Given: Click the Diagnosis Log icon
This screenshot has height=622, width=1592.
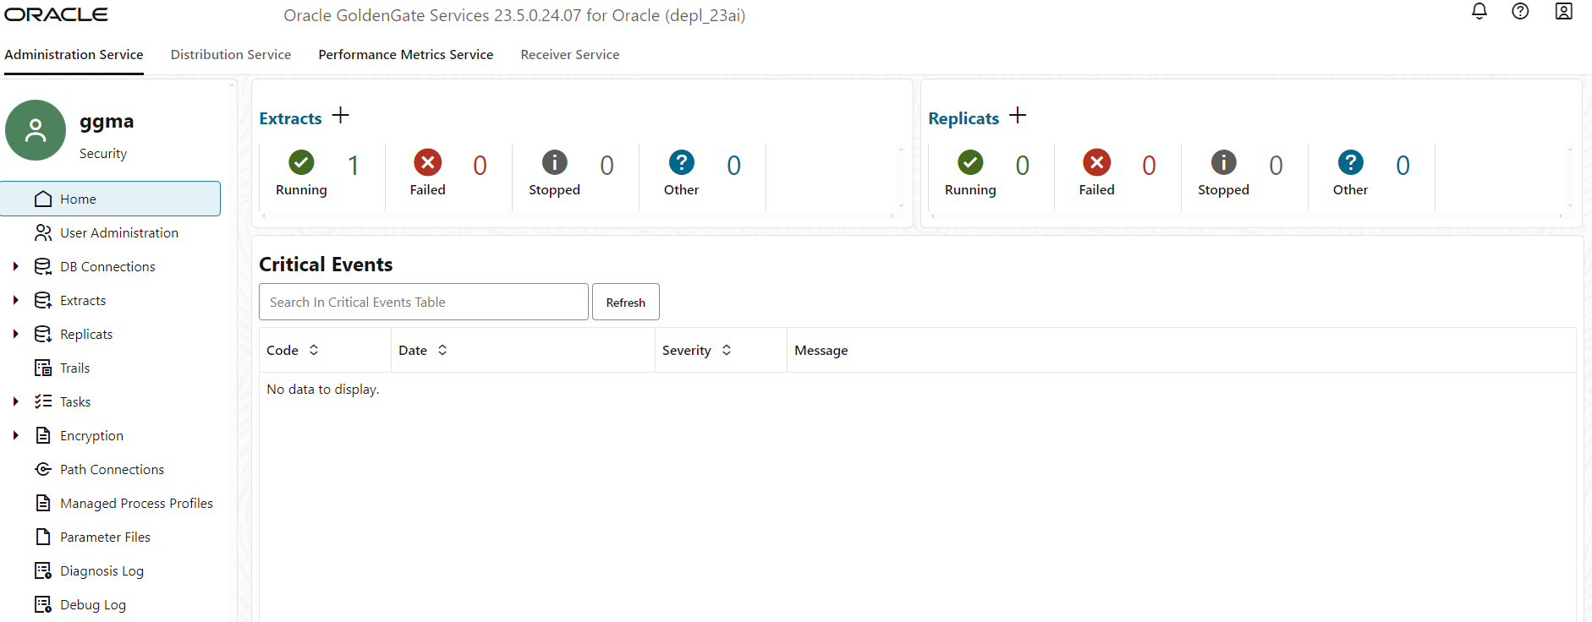Looking at the screenshot, I should [x=43, y=570].
